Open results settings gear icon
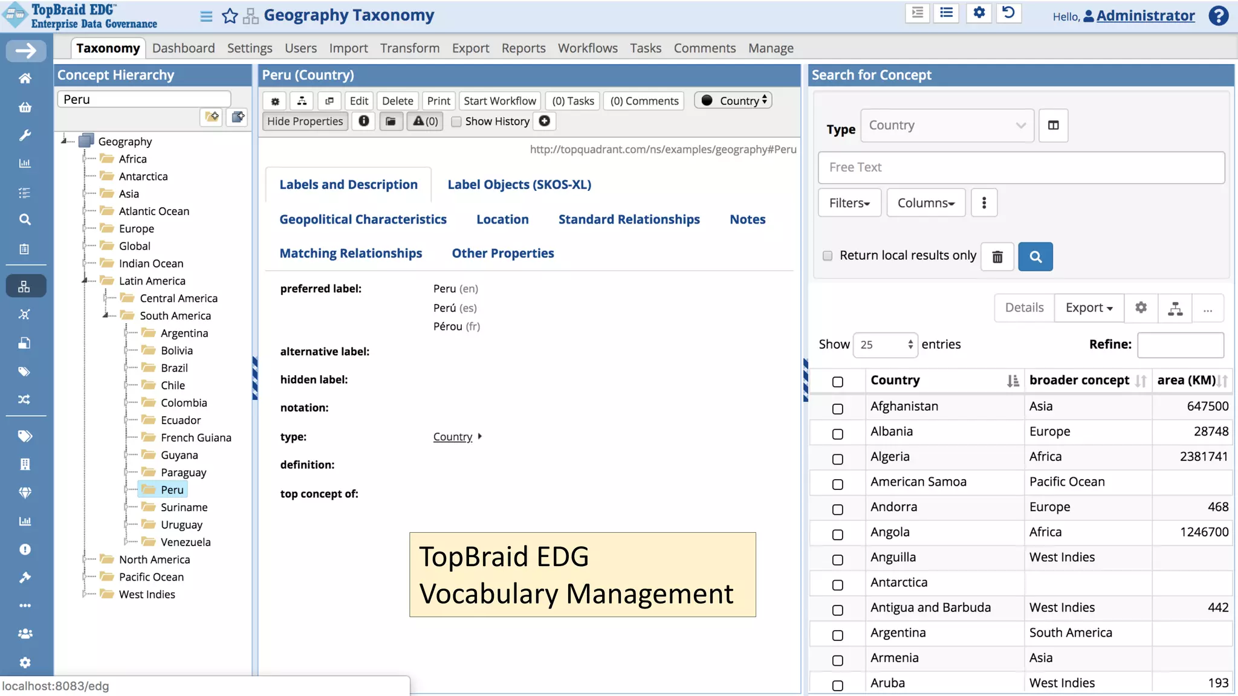This screenshot has height=696, width=1238. (x=1141, y=308)
